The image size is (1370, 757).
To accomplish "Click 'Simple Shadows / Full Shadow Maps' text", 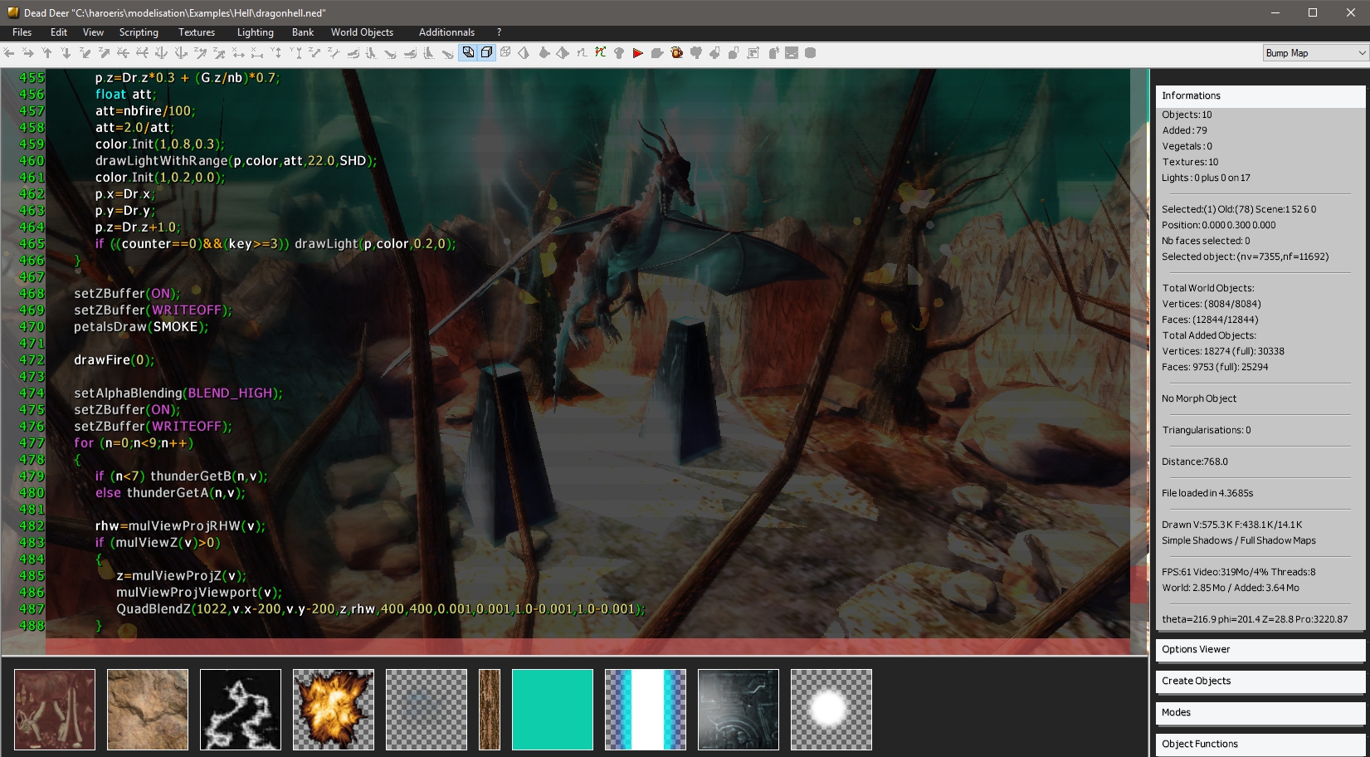I will pos(1239,540).
